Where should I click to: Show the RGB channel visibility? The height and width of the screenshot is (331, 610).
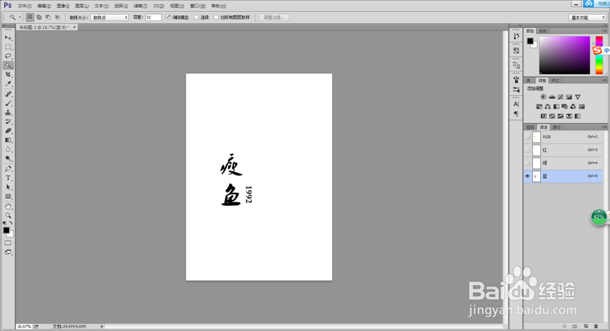(x=528, y=137)
